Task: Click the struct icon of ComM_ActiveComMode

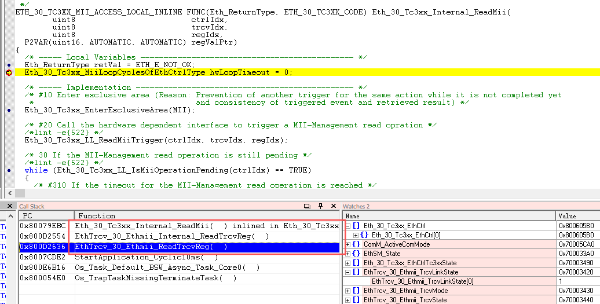Action: [356, 244]
